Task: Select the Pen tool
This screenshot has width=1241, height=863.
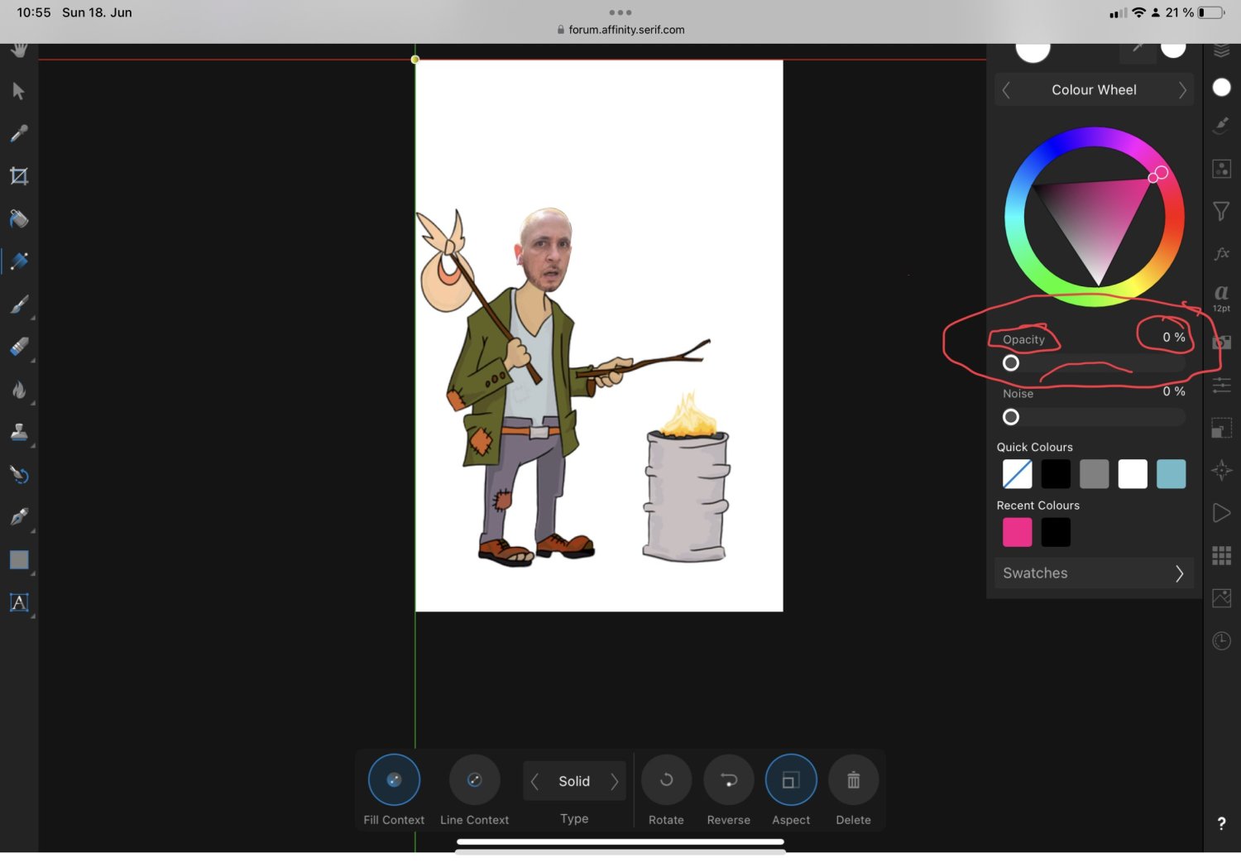Action: [18, 517]
